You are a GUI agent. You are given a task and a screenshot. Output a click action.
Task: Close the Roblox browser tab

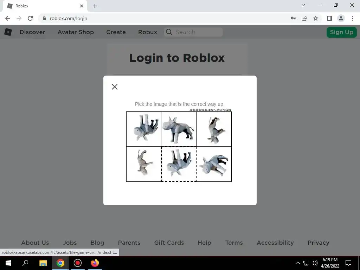(82, 6)
